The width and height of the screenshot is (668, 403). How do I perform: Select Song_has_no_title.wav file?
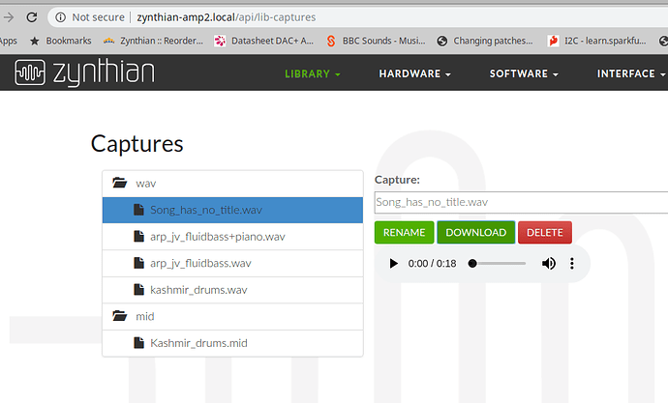coord(232,210)
